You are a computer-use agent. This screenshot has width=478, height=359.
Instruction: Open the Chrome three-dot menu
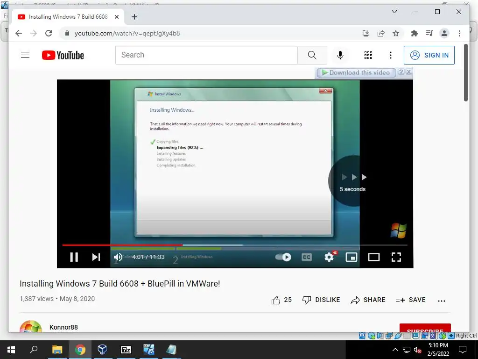tap(459, 33)
